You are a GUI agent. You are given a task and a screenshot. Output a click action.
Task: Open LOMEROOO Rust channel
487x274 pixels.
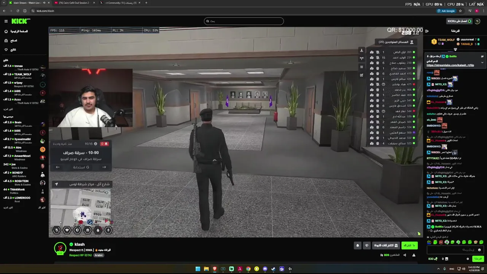24,199
